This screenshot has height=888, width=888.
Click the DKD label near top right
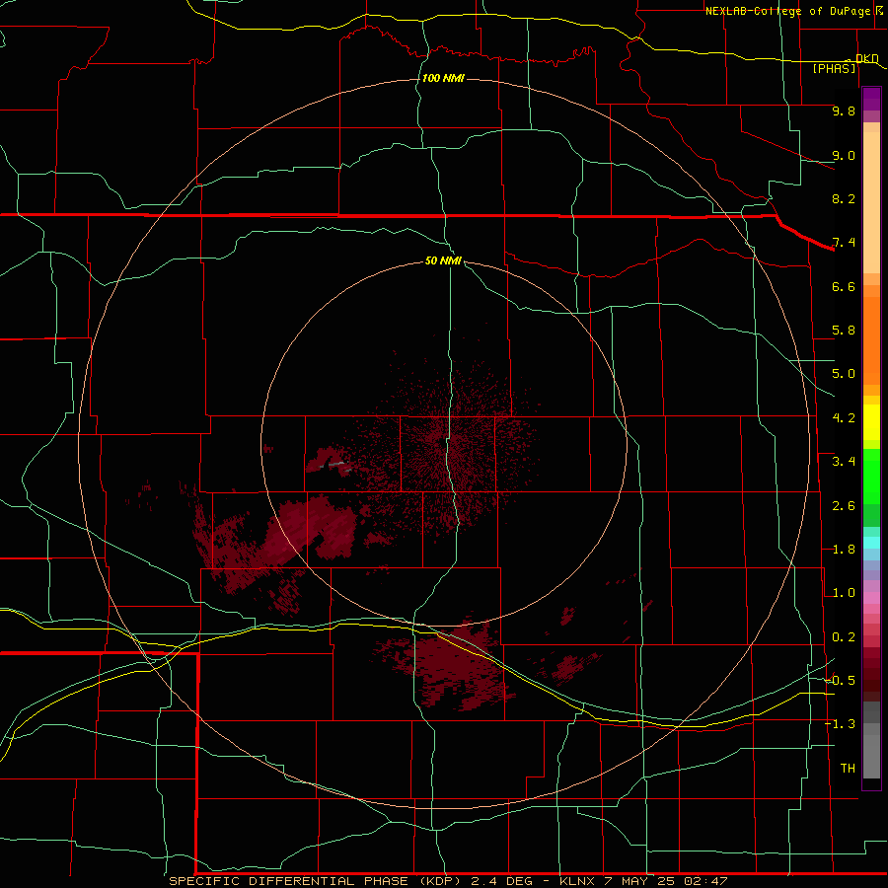[x=867, y=58]
